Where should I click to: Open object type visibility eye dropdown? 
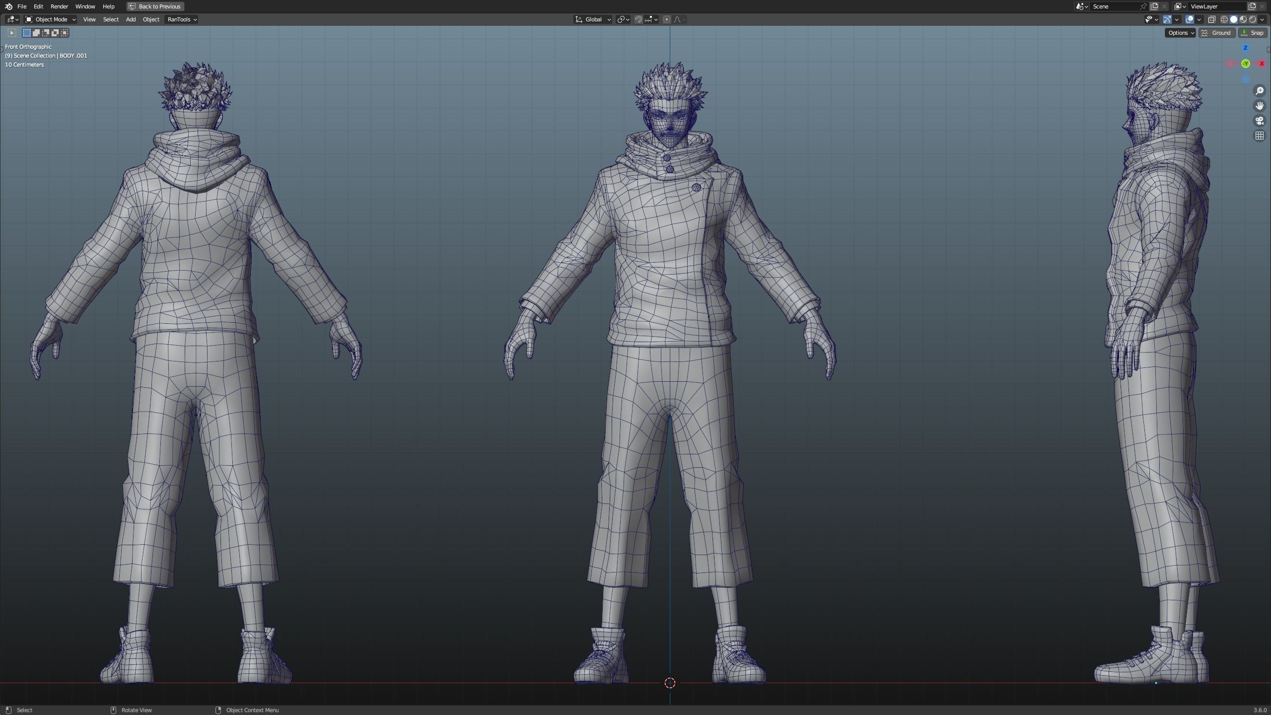tap(1151, 19)
